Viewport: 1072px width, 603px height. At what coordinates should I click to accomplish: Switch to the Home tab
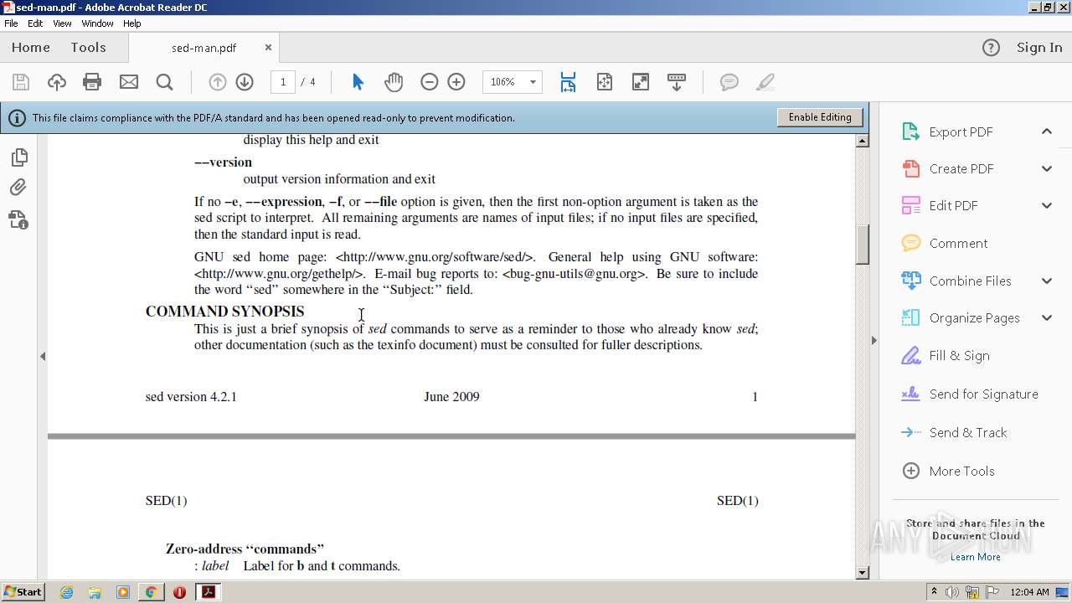(x=31, y=48)
